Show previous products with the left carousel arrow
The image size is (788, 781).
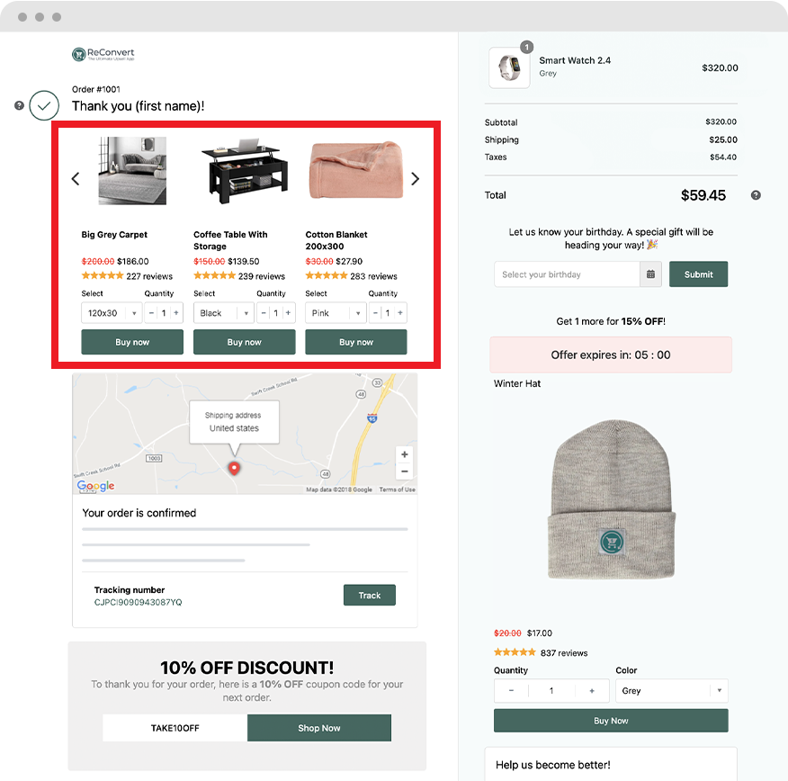76,178
